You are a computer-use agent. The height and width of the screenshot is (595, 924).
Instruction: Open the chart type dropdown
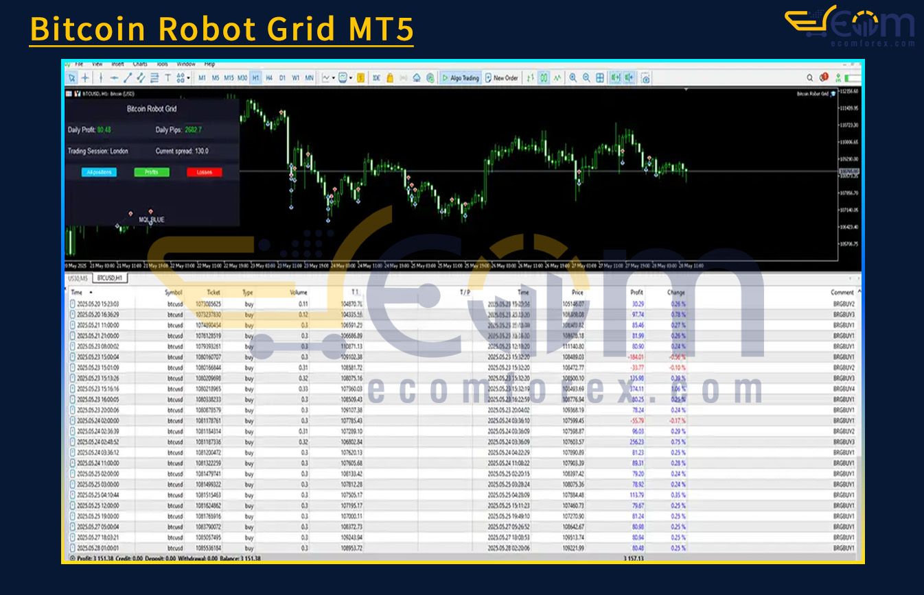[329, 78]
